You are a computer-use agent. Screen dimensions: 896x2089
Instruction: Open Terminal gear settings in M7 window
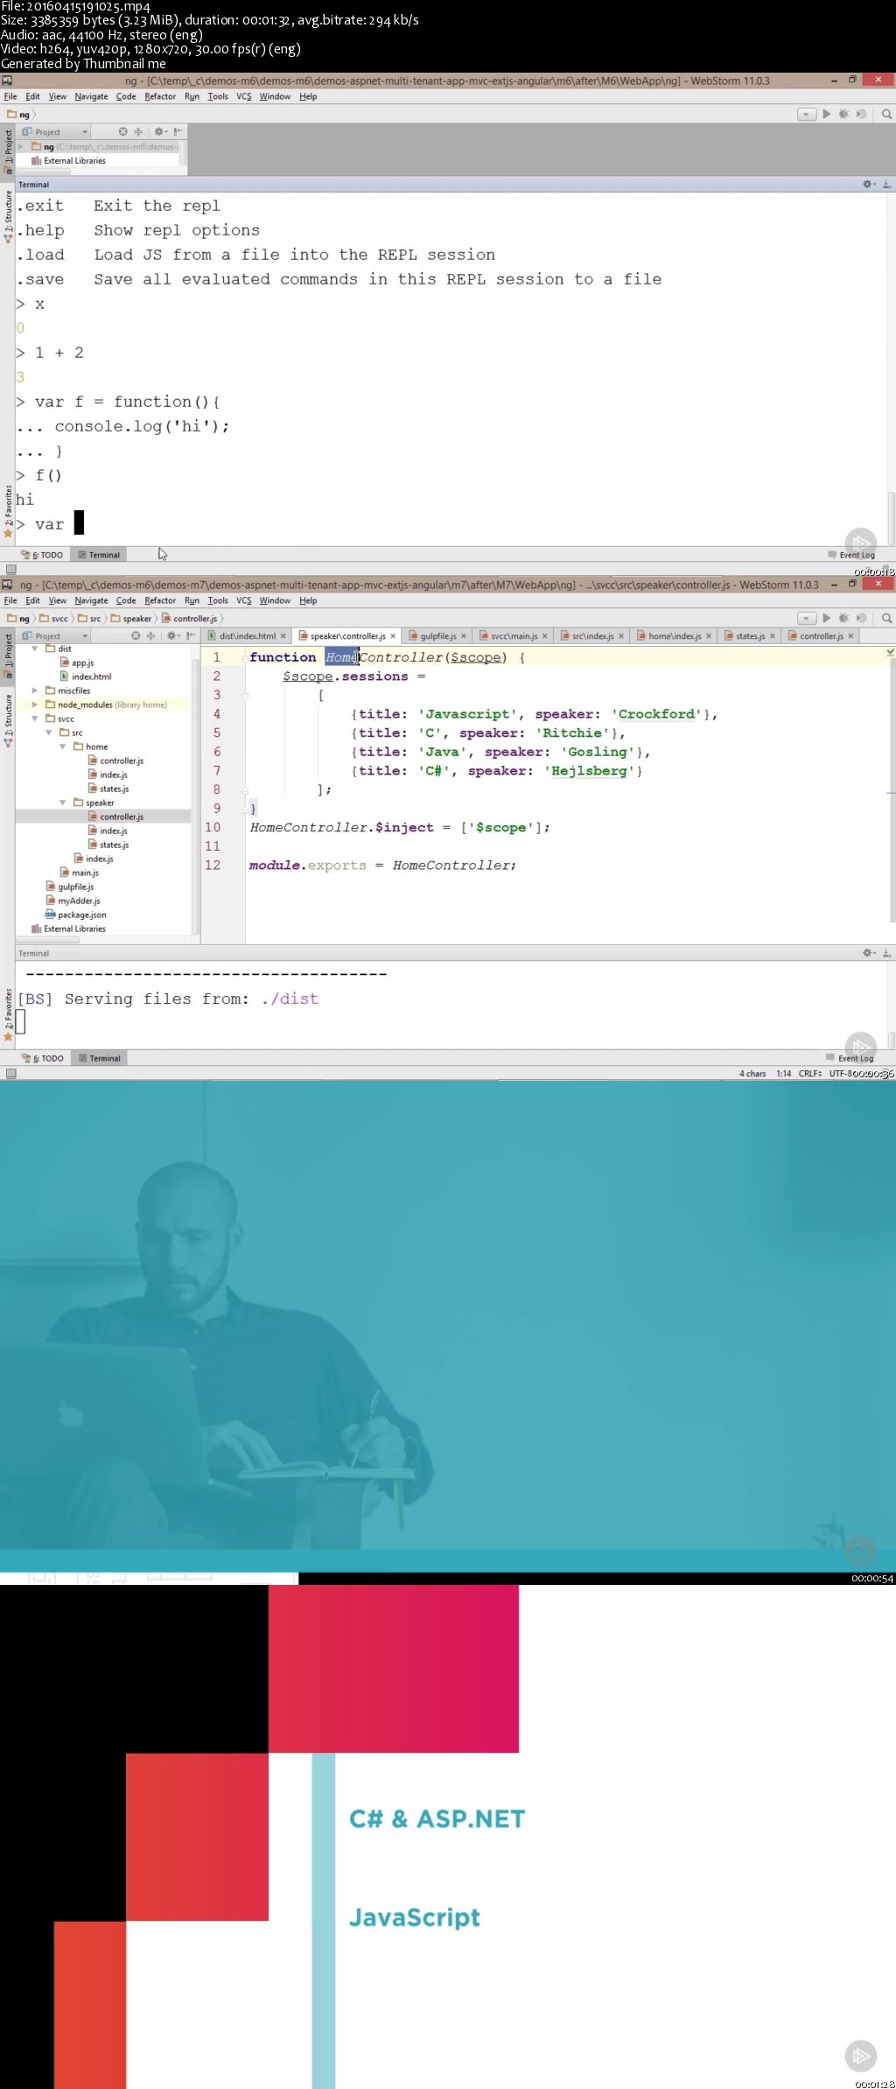(x=869, y=953)
